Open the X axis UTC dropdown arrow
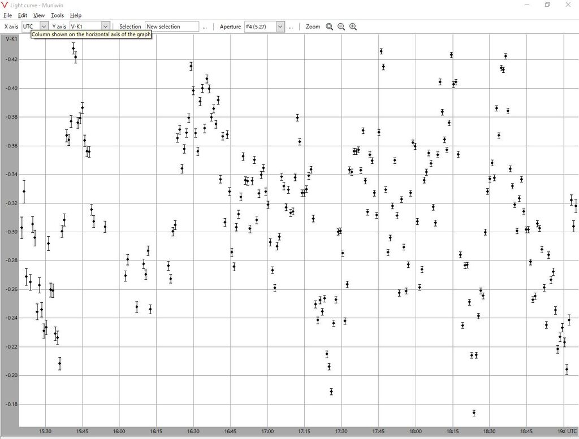Viewport: 579px width, 439px height. [44, 27]
